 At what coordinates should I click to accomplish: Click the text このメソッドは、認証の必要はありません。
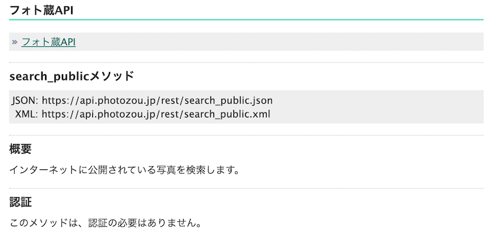click(x=105, y=223)
